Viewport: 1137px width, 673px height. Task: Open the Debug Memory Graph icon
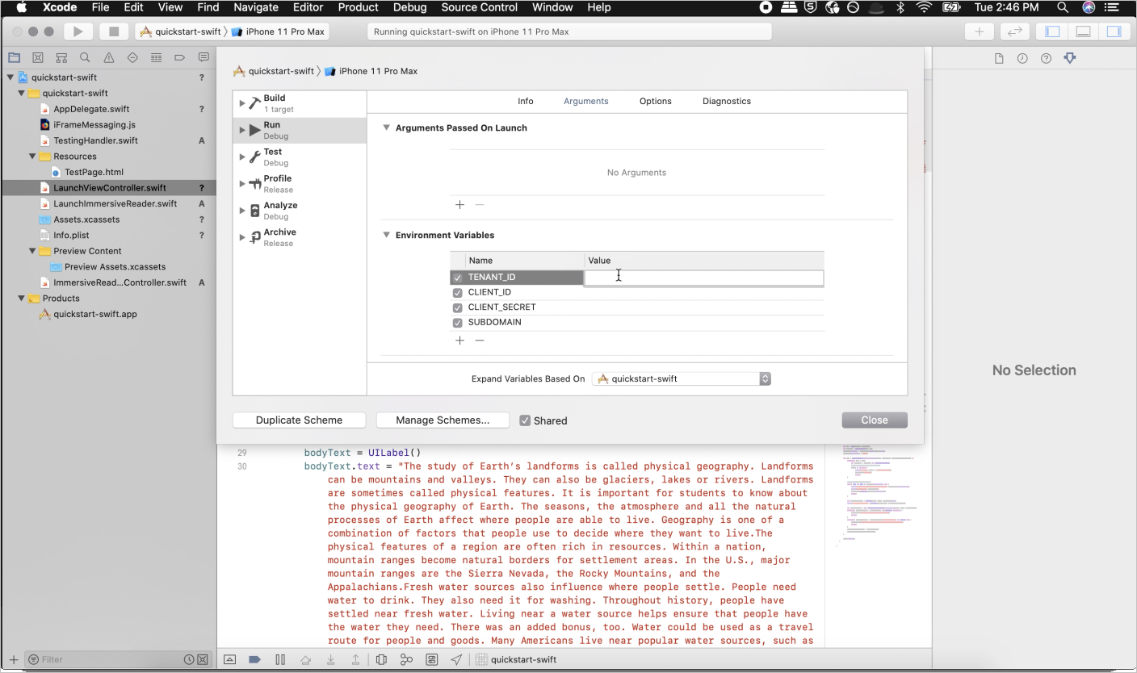(406, 659)
